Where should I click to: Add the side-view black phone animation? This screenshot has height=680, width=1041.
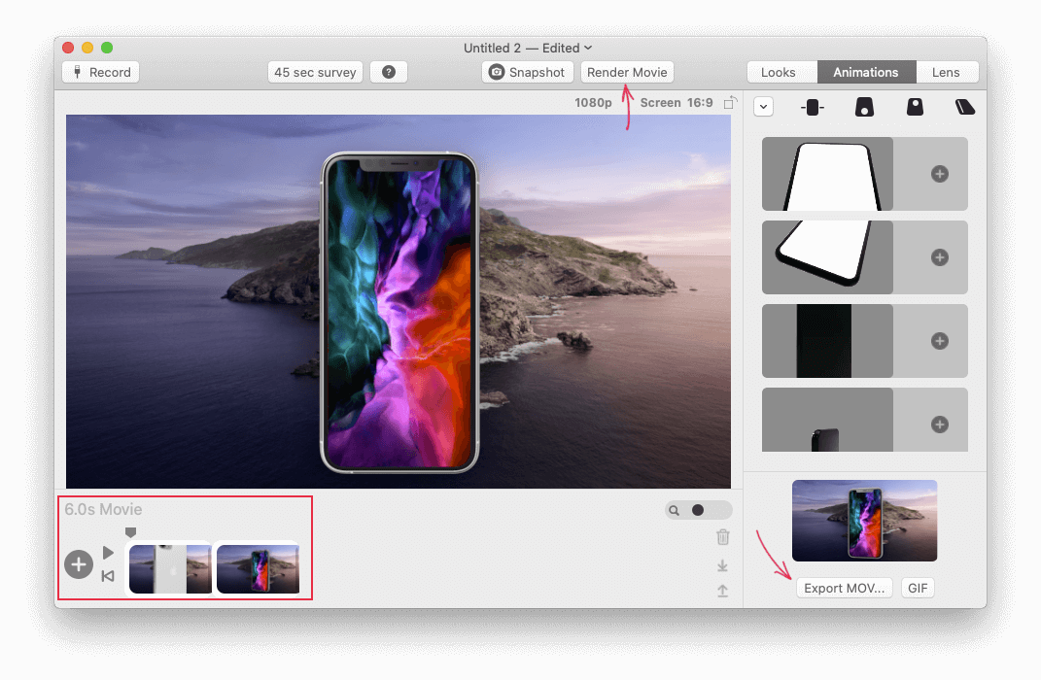[x=939, y=341]
